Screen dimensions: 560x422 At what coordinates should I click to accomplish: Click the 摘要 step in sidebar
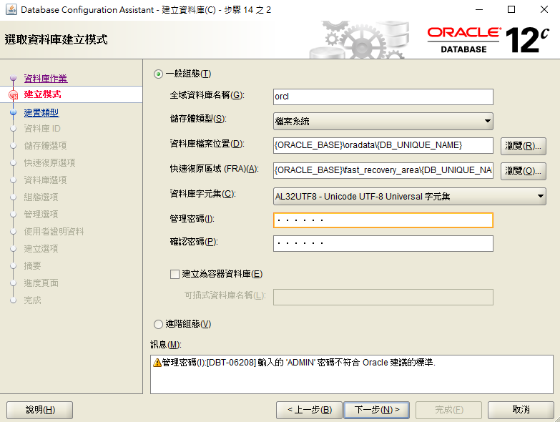pyautogui.click(x=32, y=266)
